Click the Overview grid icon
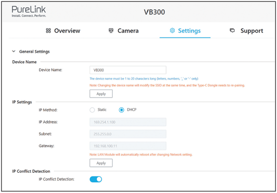 pyautogui.click(x=48, y=31)
